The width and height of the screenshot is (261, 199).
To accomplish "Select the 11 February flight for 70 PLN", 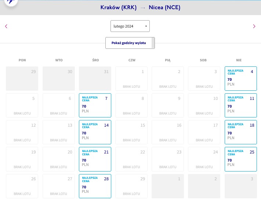I will (x=241, y=105).
